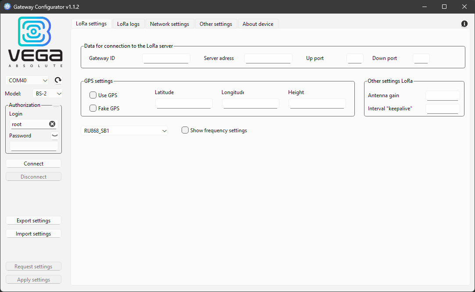Enable the Use GPS checkbox
The height and width of the screenshot is (292, 475).
(93, 95)
